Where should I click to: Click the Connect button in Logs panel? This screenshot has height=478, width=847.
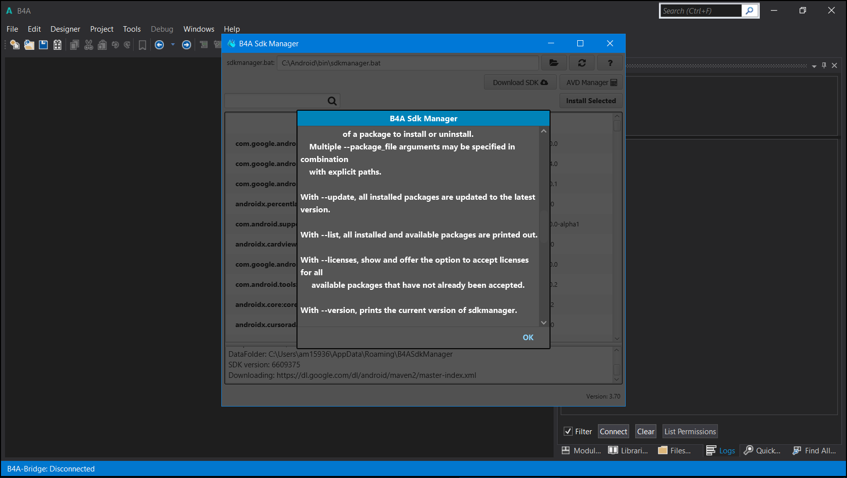tap(614, 431)
